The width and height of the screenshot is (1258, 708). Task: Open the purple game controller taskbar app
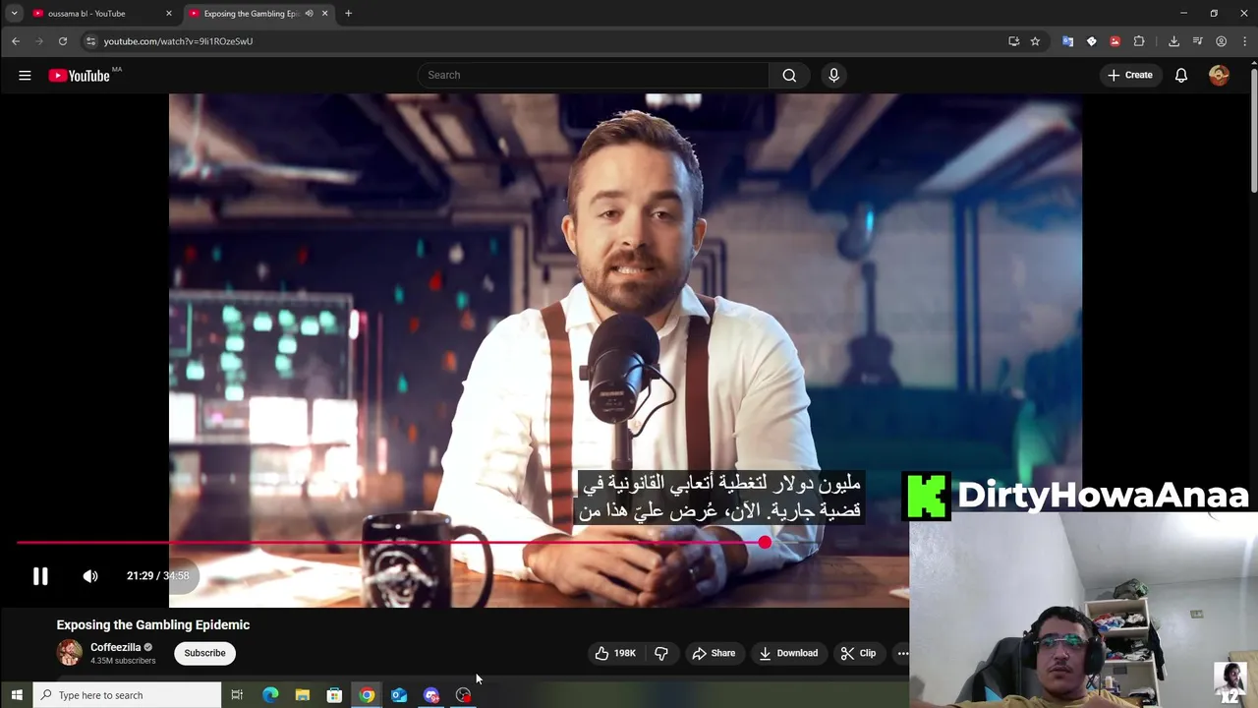431,695
